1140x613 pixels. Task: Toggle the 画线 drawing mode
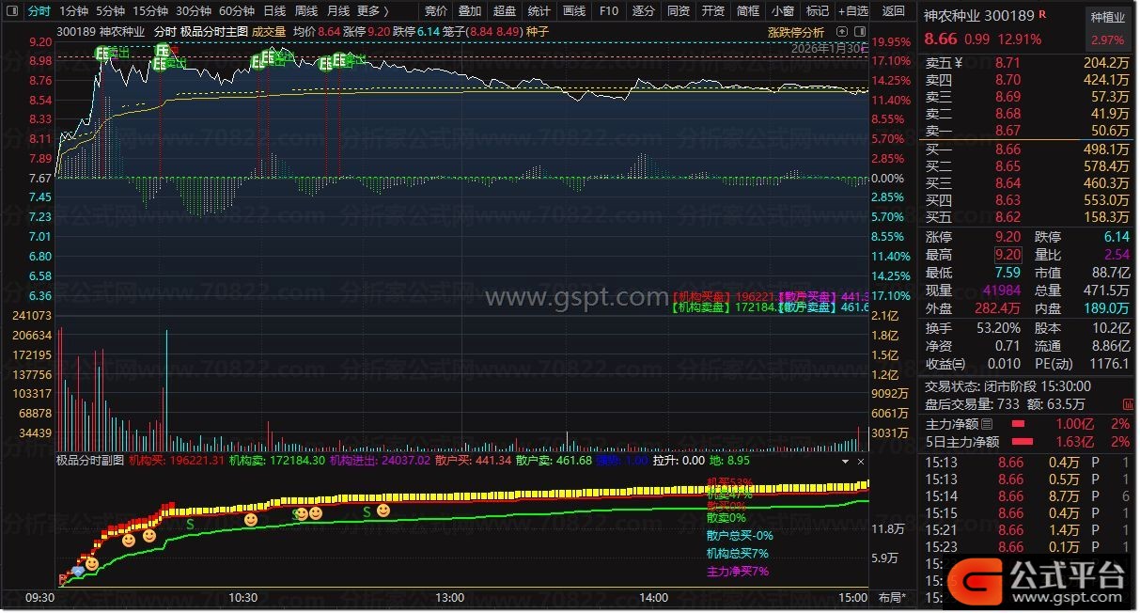pos(573,11)
